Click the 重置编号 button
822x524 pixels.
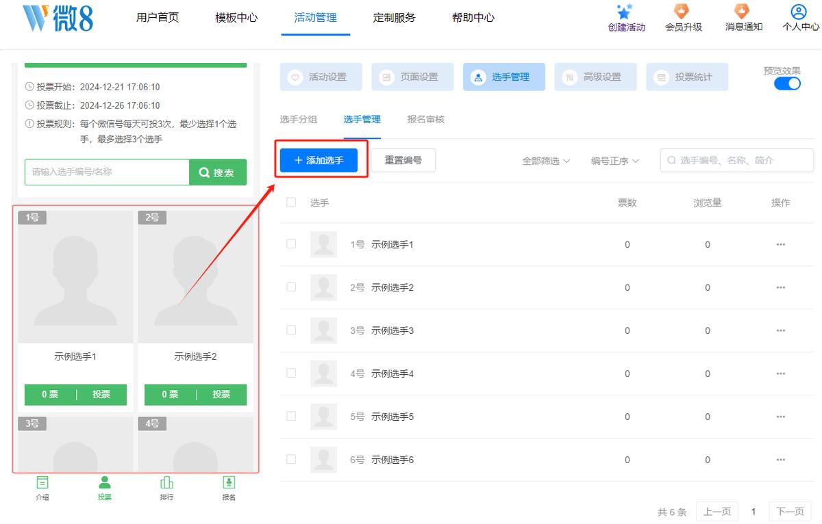click(403, 160)
